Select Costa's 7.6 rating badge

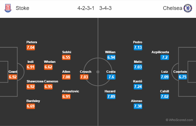point(111,77)
